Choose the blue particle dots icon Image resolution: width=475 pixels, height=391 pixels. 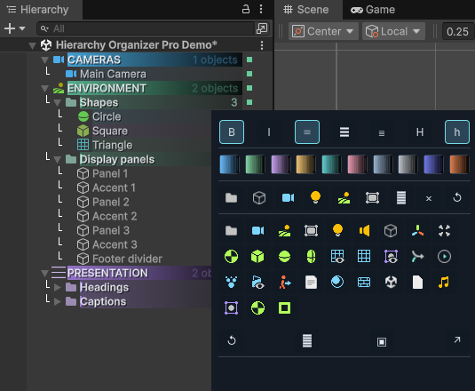pyautogui.click(x=231, y=283)
